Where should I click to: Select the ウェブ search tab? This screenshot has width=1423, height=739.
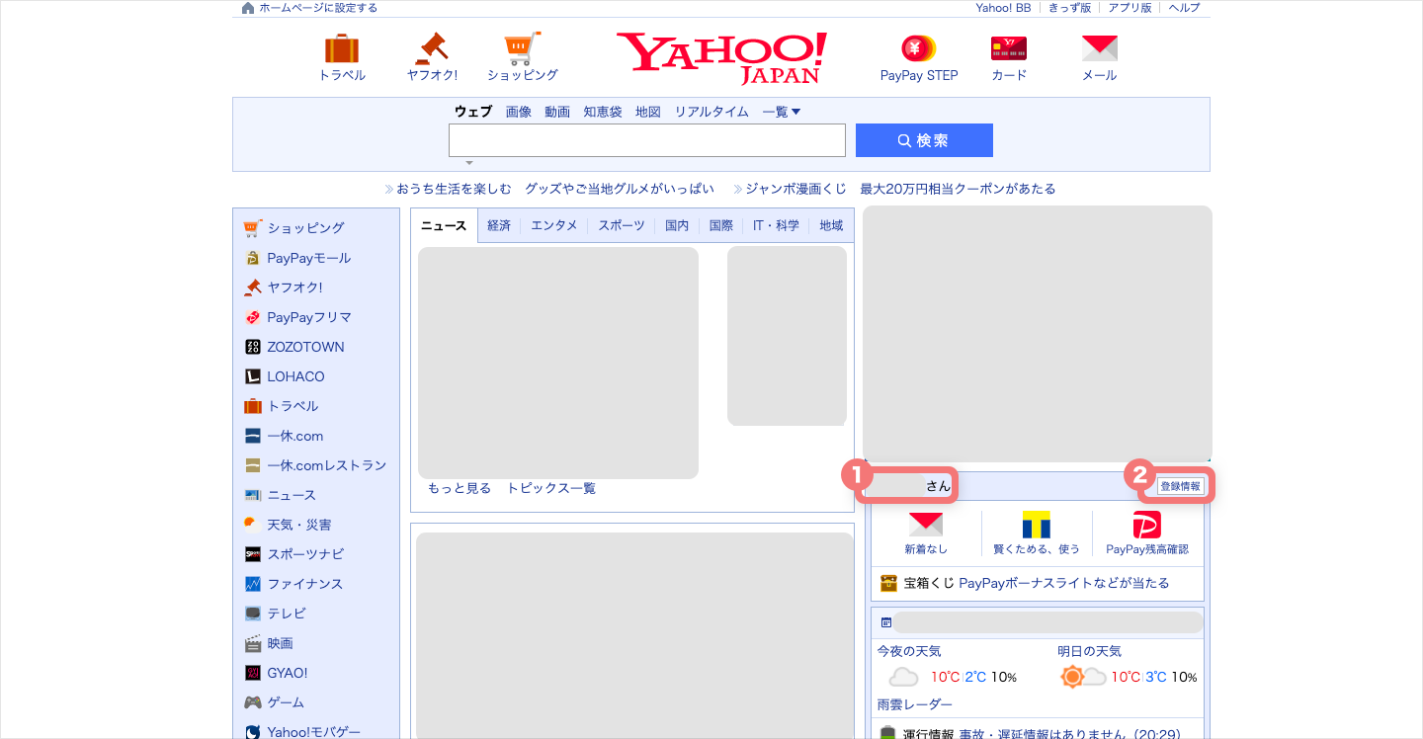point(473,112)
